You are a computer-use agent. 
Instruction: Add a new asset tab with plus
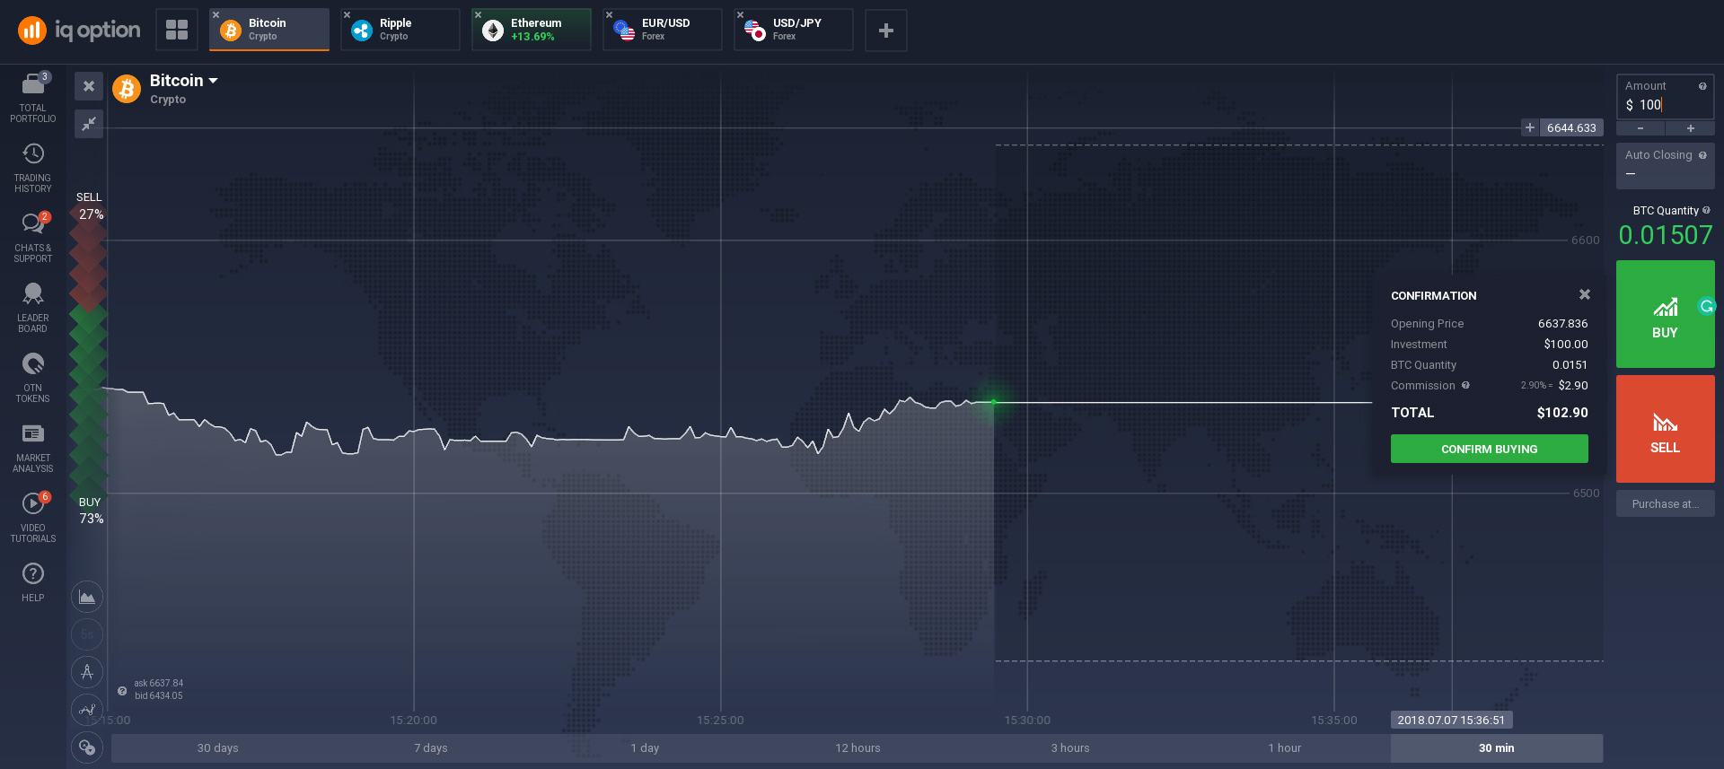(x=886, y=31)
